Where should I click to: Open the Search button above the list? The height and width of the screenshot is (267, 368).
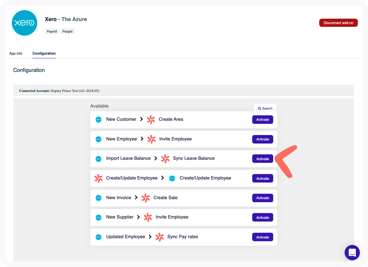[x=265, y=108]
